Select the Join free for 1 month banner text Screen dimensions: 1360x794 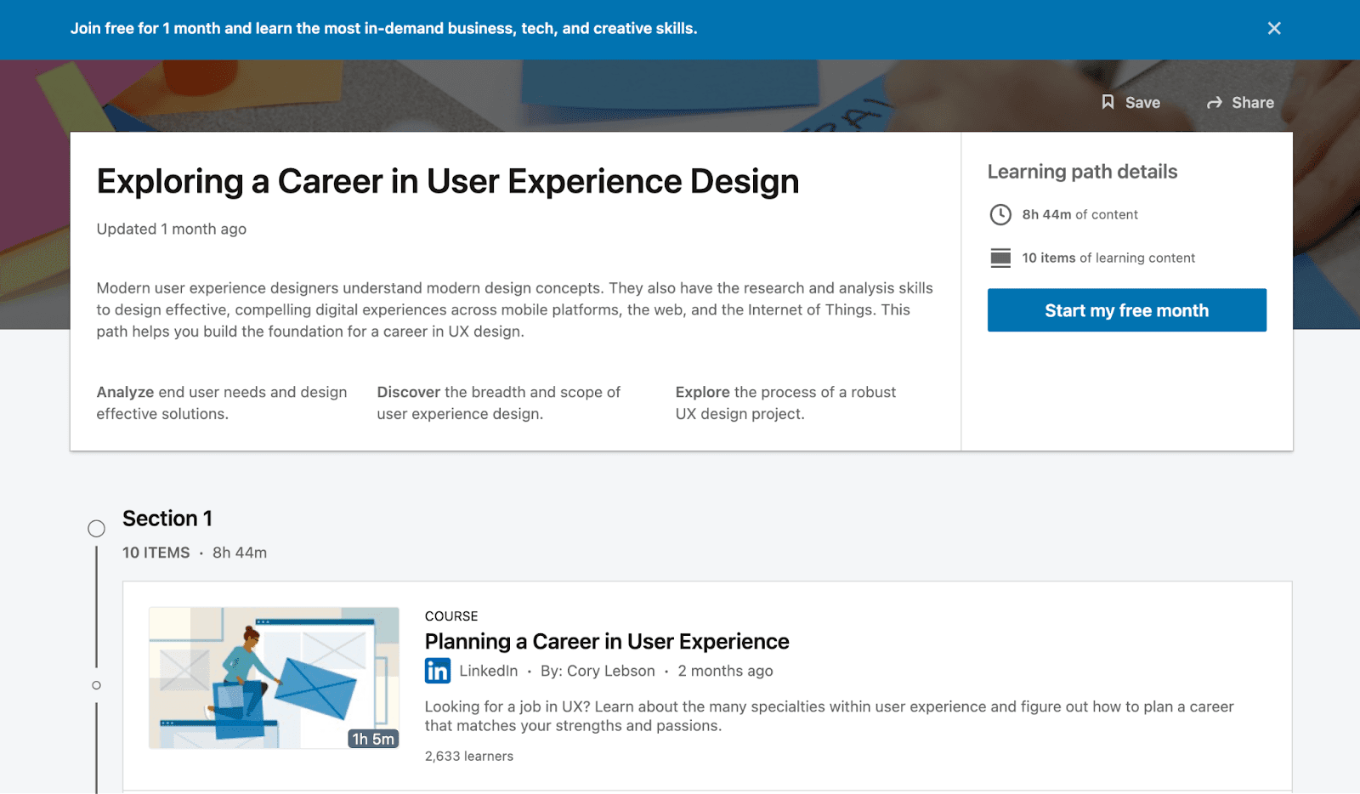(x=383, y=28)
